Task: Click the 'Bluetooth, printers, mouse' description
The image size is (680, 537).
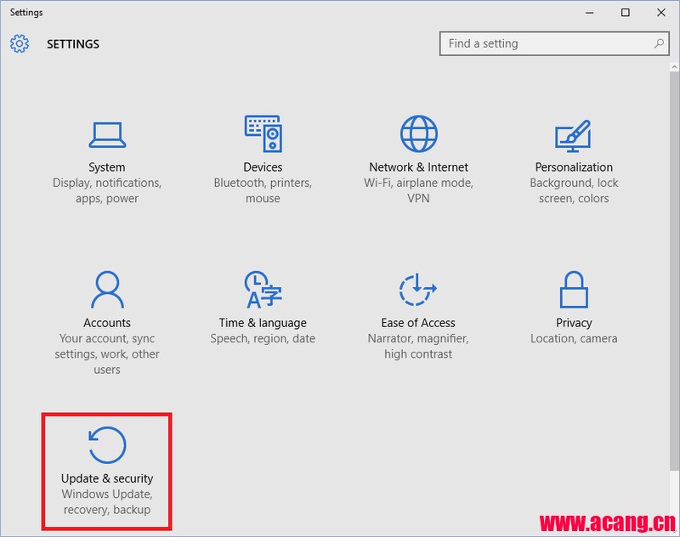Action: [263, 190]
